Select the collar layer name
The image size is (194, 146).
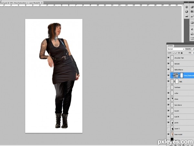coord(176,93)
